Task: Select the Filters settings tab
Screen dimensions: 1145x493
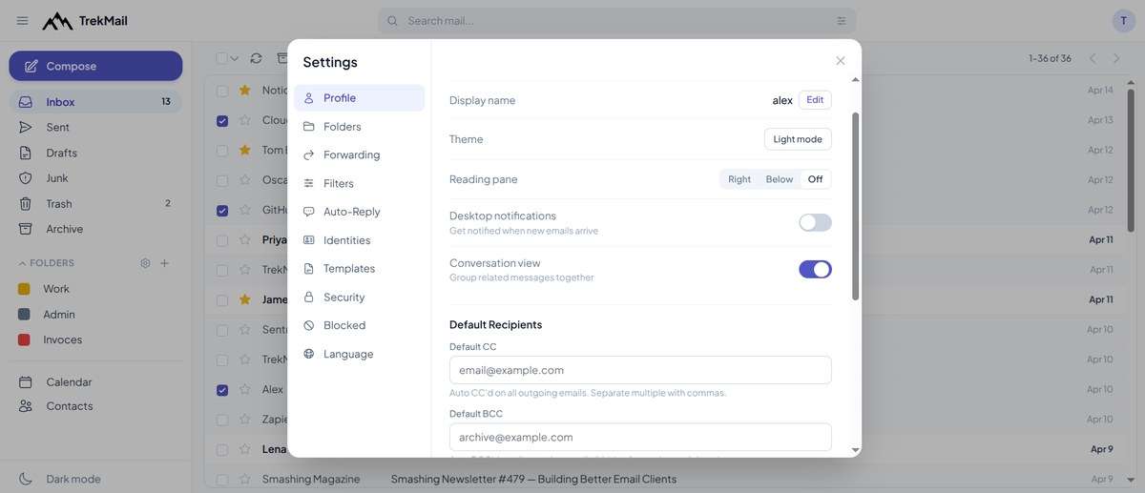Action: (360, 183)
